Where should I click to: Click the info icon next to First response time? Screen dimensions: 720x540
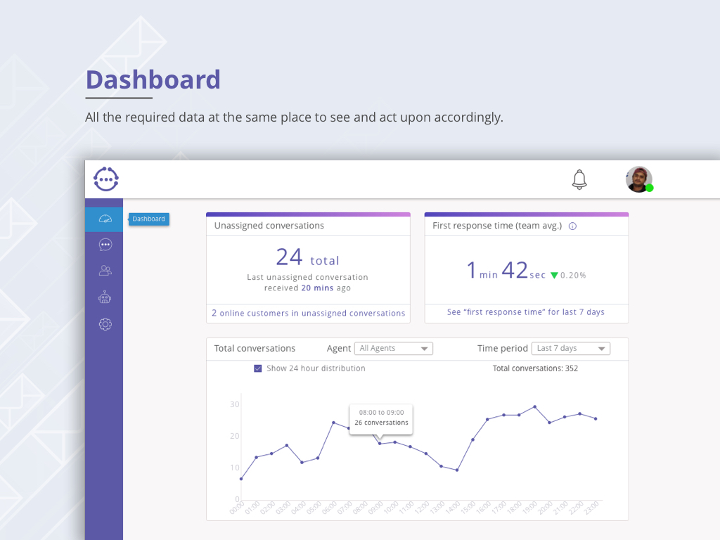[572, 226]
